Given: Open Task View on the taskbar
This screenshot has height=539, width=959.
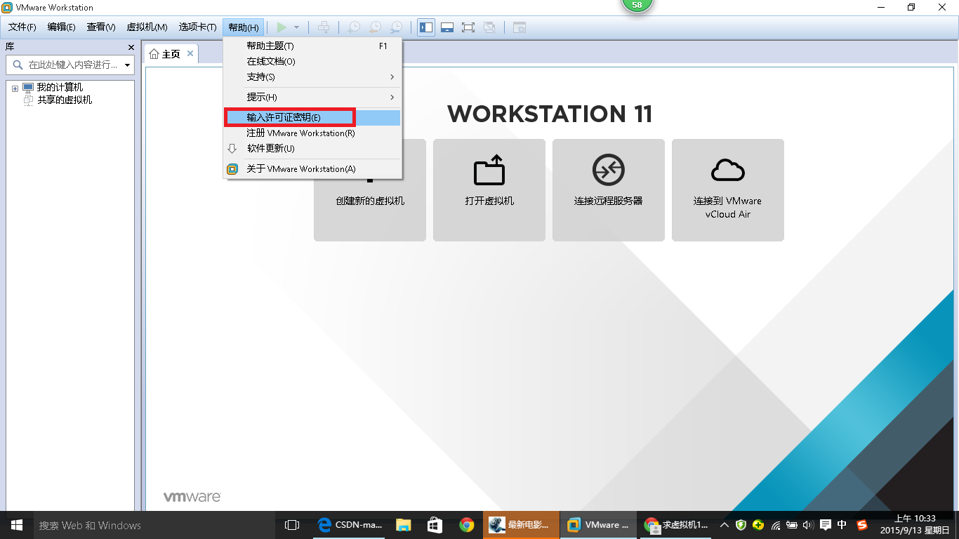Looking at the screenshot, I should 291,525.
